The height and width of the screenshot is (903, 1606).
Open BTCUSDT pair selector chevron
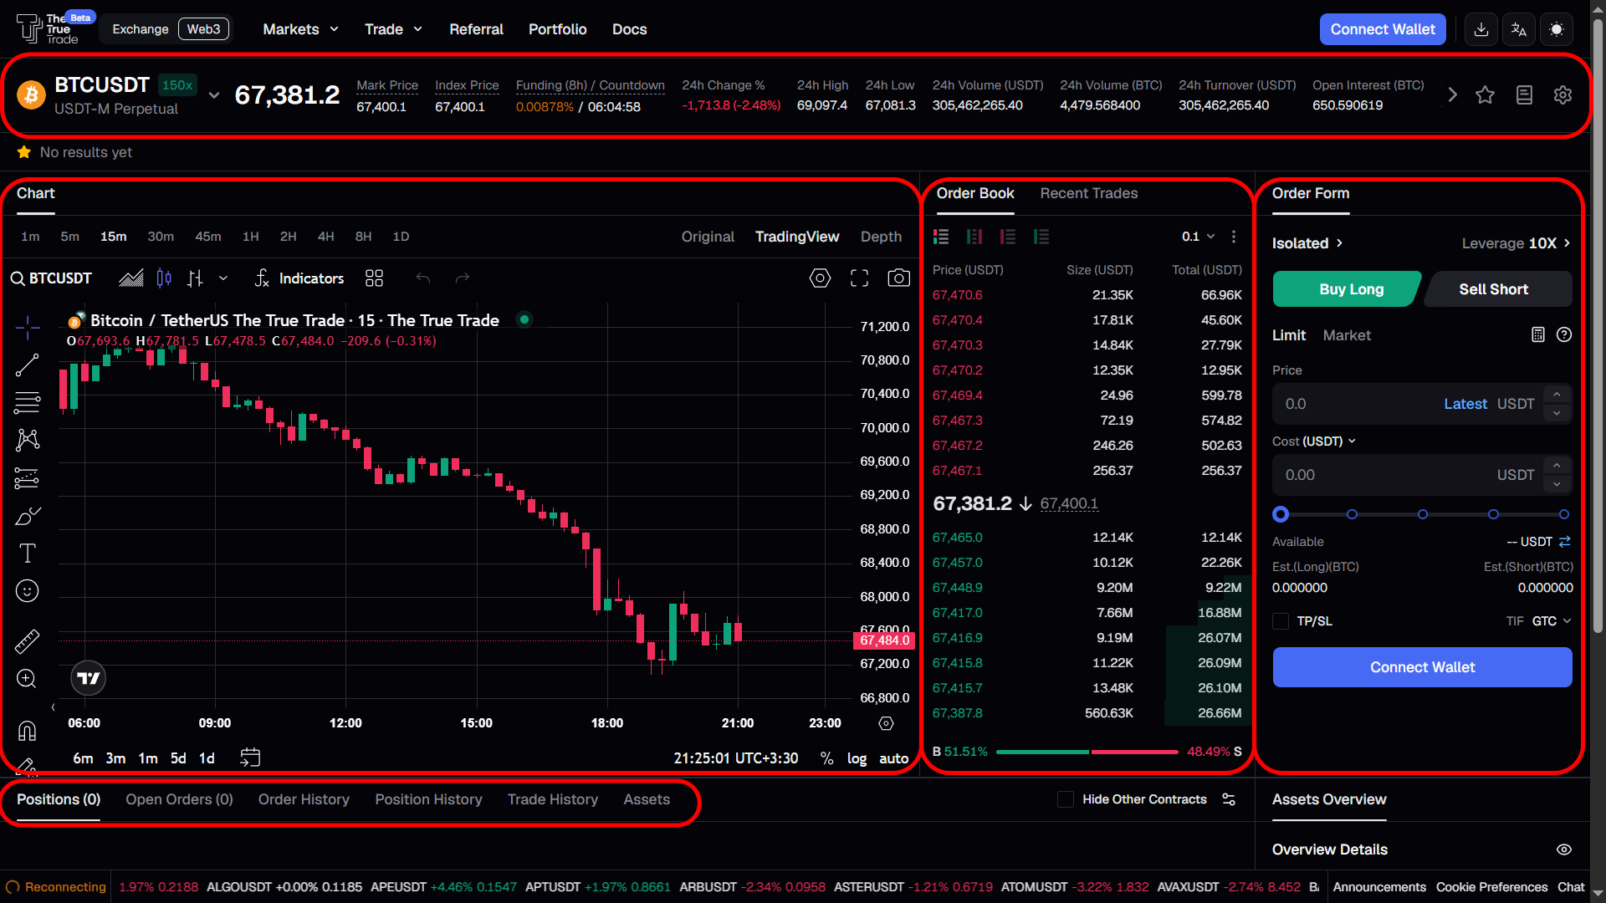click(214, 95)
